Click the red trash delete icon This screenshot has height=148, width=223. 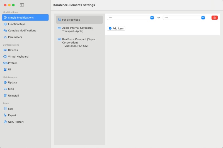tap(214, 18)
